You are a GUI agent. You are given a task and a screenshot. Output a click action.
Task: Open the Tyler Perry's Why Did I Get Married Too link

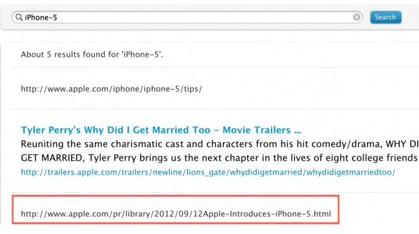[161, 130]
